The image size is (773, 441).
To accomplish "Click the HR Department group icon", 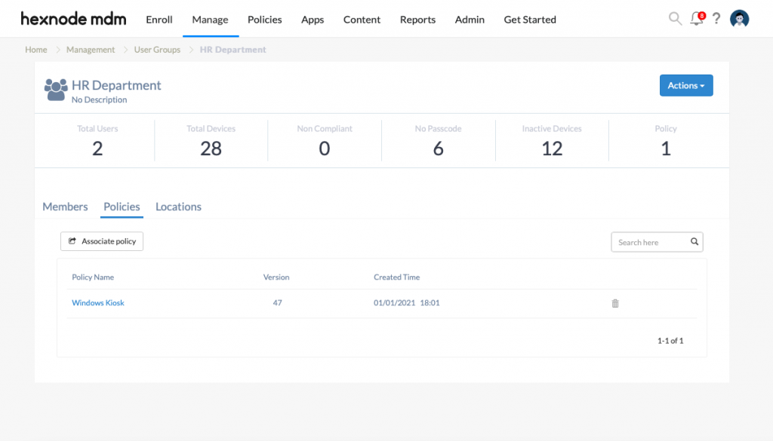I will coord(55,90).
